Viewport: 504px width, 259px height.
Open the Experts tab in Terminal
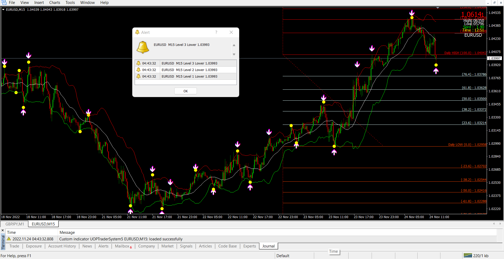point(249,246)
